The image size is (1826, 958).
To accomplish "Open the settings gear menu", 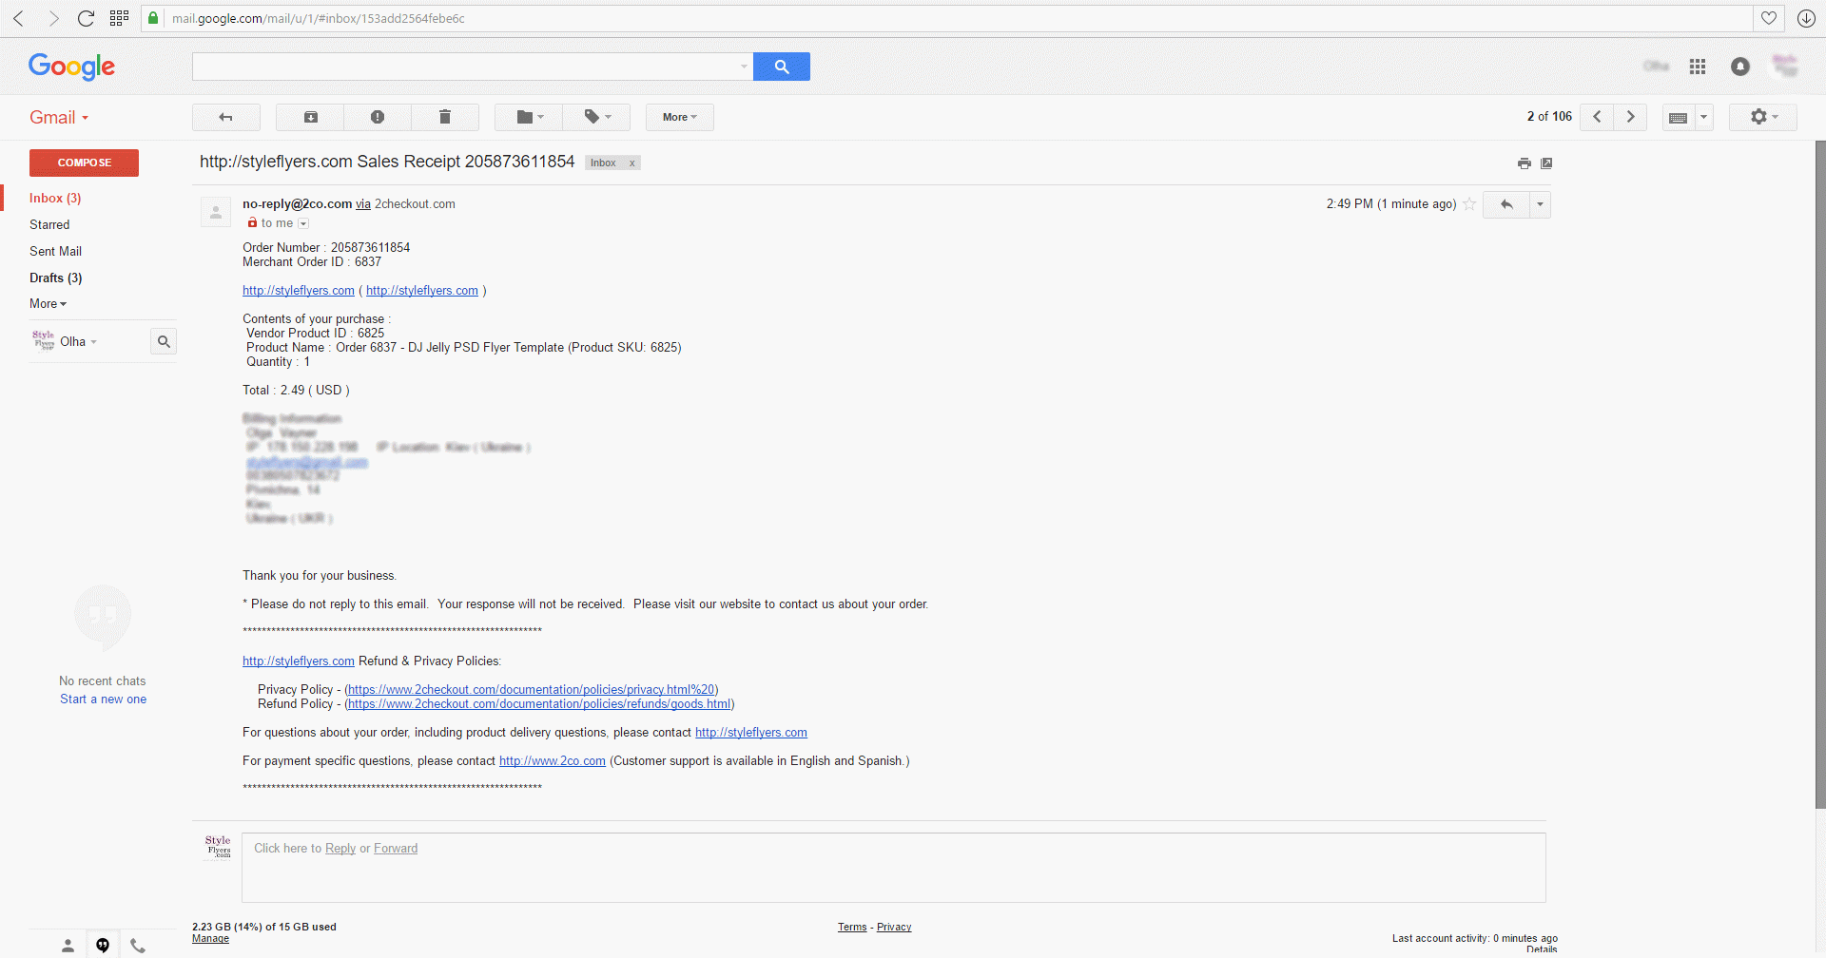I will pos(1762,117).
